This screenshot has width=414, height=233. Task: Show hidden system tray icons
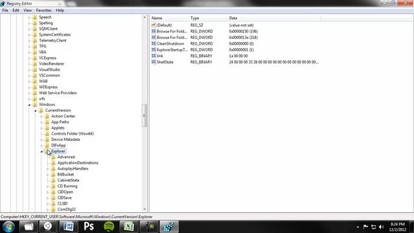358,227
